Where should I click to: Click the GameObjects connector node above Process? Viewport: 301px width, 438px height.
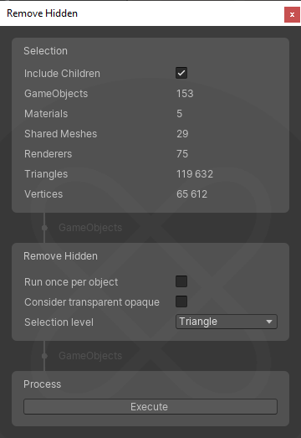pos(44,356)
